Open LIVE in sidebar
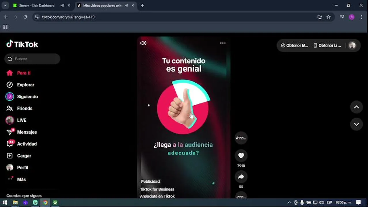Screen dimensions: 368x207 click(16, 120)
